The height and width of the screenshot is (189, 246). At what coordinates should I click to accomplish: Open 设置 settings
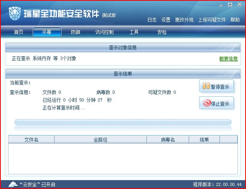tap(166, 20)
